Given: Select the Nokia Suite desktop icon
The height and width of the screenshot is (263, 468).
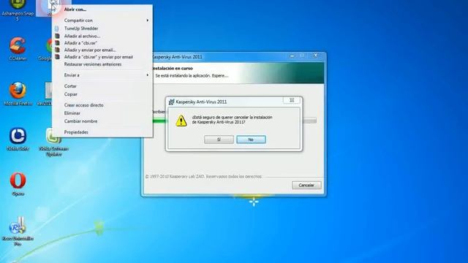Looking at the screenshot, I should pyautogui.click(x=18, y=139).
